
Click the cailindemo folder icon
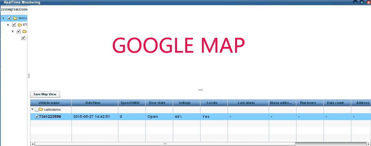coord(41,110)
